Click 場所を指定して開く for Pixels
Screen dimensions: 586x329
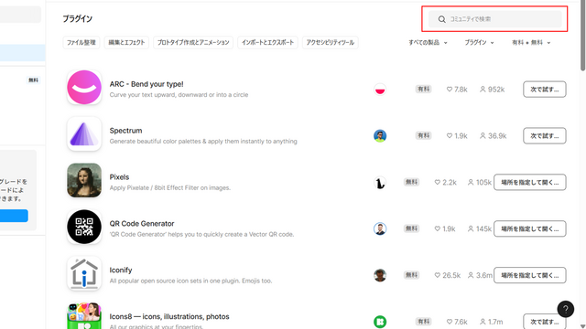pyautogui.click(x=530, y=182)
